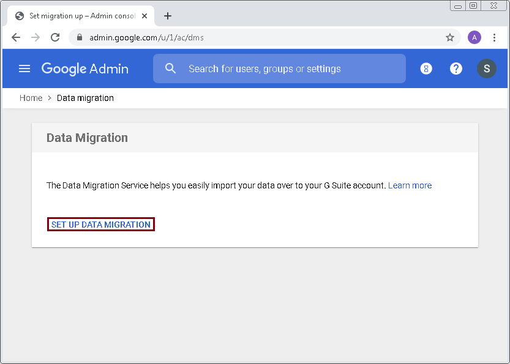This screenshot has height=364, width=510.
Task: Bookmark this page with star icon
Action: [450, 37]
